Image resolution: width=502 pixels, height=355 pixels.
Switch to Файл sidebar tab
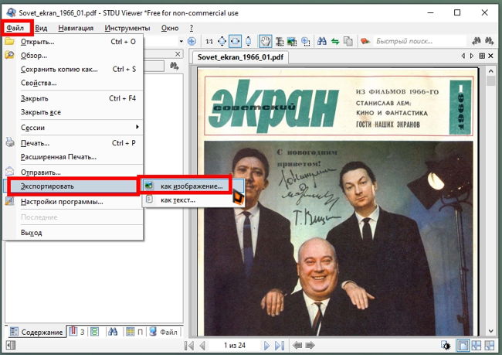(164, 332)
